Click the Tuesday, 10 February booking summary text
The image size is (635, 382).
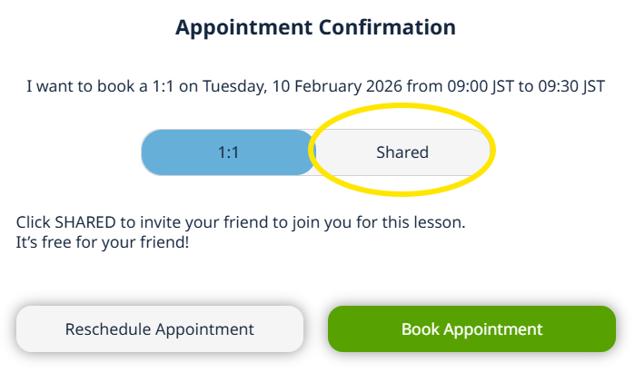[x=315, y=87]
